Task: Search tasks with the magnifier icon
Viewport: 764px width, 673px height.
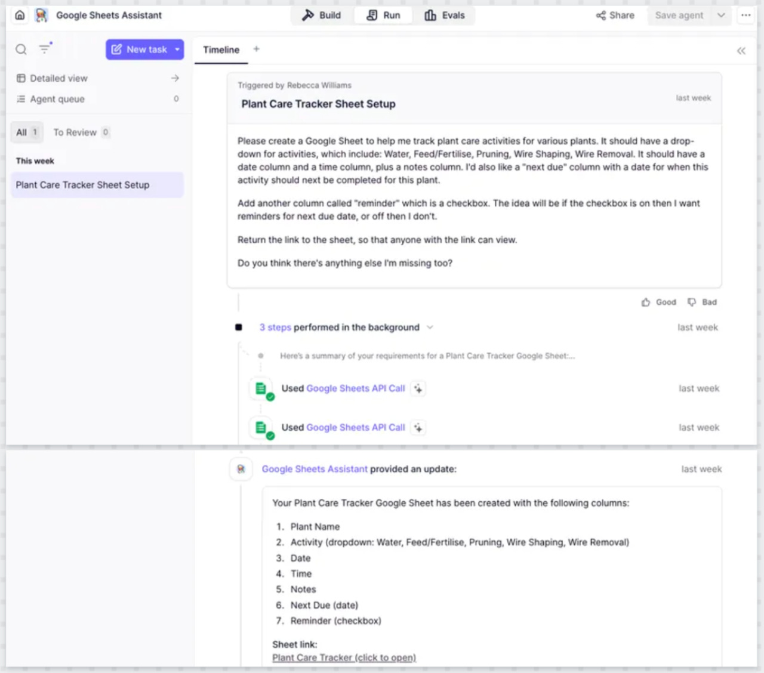Action: (x=21, y=50)
